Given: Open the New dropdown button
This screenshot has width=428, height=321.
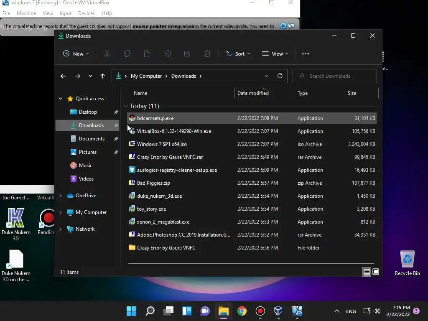Looking at the screenshot, I should pos(76,54).
